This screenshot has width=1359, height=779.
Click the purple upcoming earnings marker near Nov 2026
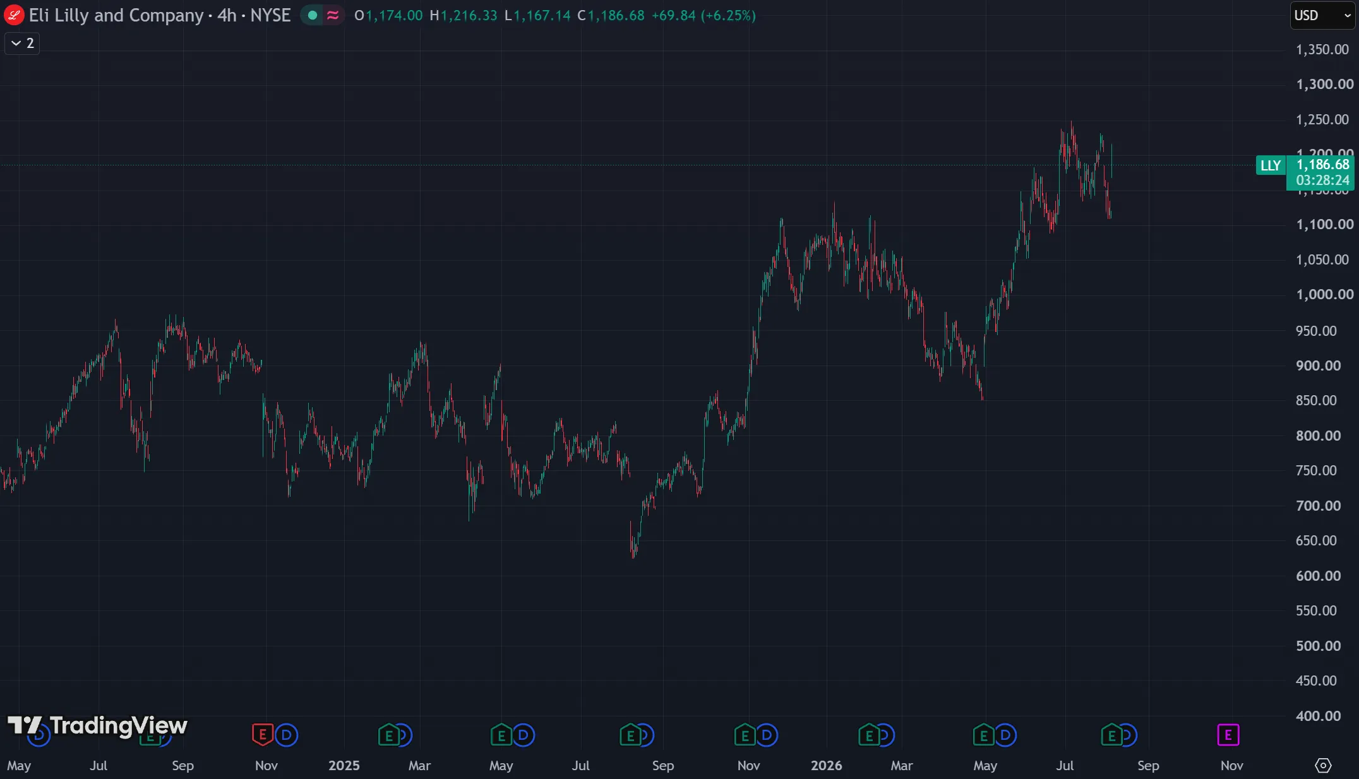[1228, 735]
